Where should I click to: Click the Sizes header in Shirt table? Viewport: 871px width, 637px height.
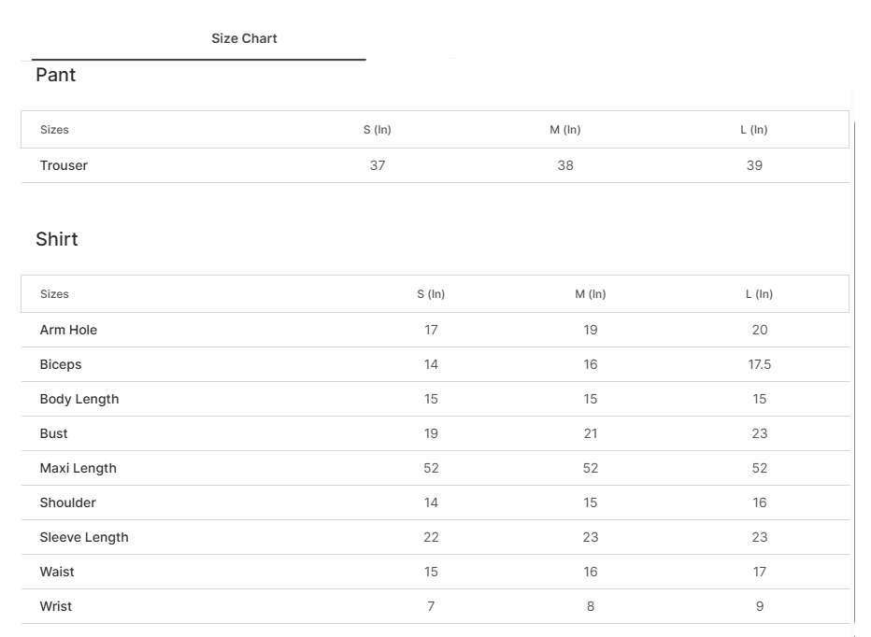[x=55, y=294]
